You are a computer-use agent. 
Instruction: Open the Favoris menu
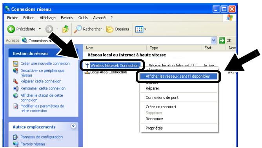click(x=67, y=18)
